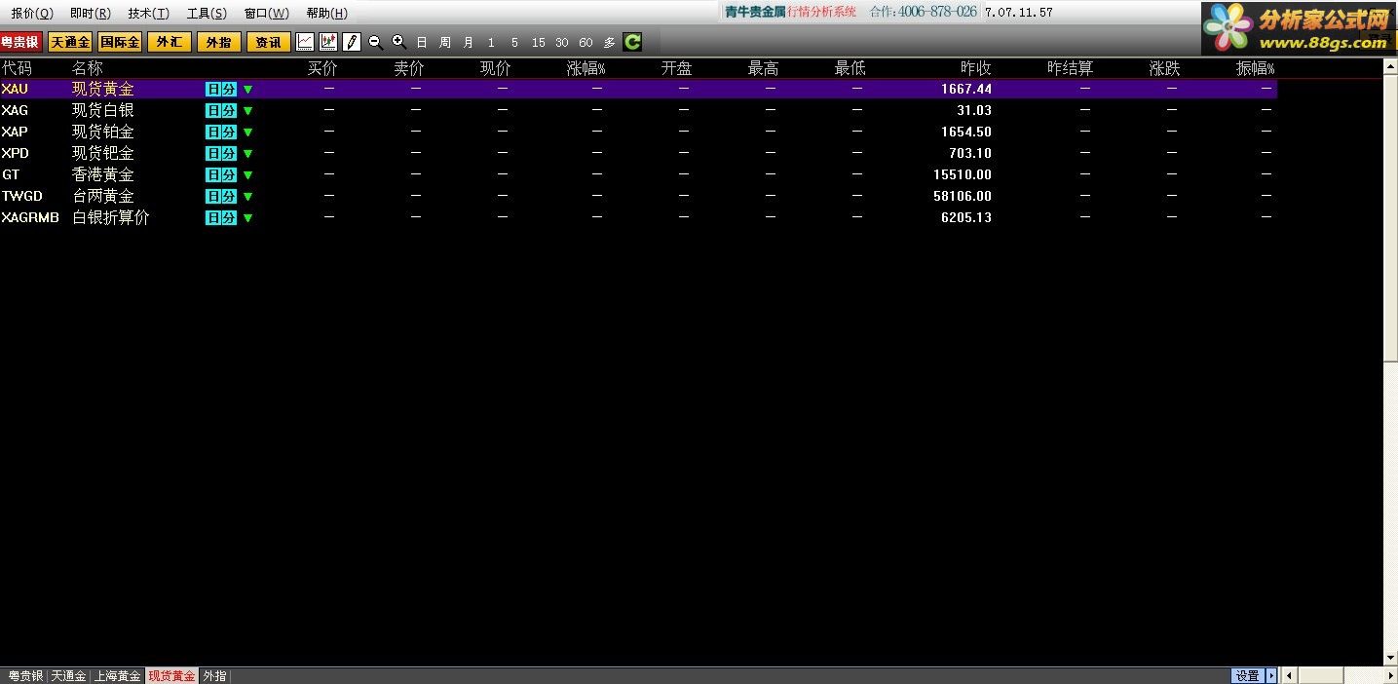Select the pencil drawing tool
Image resolution: width=1398 pixels, height=684 pixels.
[352, 42]
